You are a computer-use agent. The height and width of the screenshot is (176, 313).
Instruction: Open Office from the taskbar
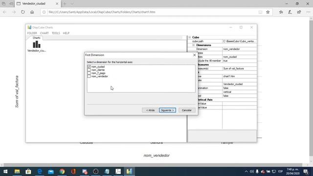pos(73,172)
